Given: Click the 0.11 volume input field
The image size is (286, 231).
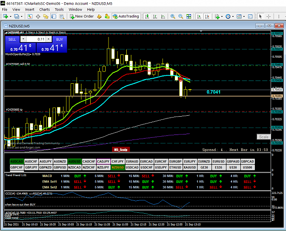Looking at the screenshot, I should coord(36,39).
